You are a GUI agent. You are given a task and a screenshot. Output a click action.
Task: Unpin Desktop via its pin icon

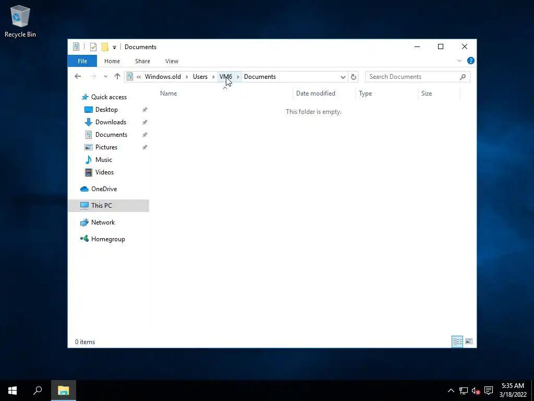[x=144, y=110]
